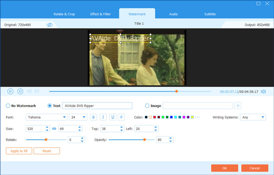Select No Watermark option
Screen dimensions: 274x175
pos(8,106)
